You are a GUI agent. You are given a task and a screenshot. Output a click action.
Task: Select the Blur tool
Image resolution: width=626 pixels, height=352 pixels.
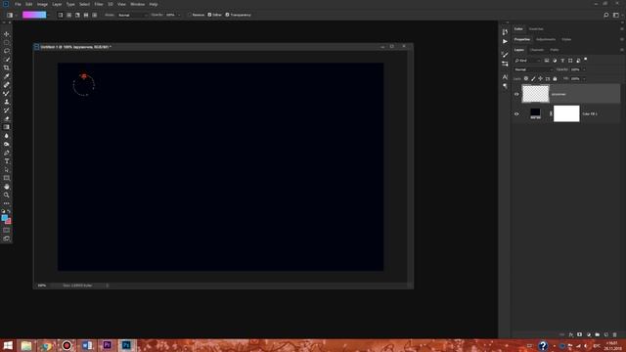[x=7, y=136]
